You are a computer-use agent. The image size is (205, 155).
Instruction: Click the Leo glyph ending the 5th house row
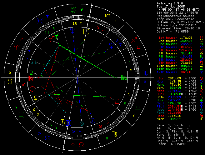point(201,50)
